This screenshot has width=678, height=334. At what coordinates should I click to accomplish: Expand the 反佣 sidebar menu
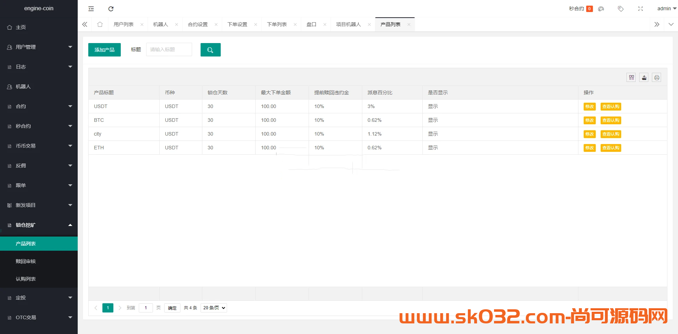(x=39, y=166)
